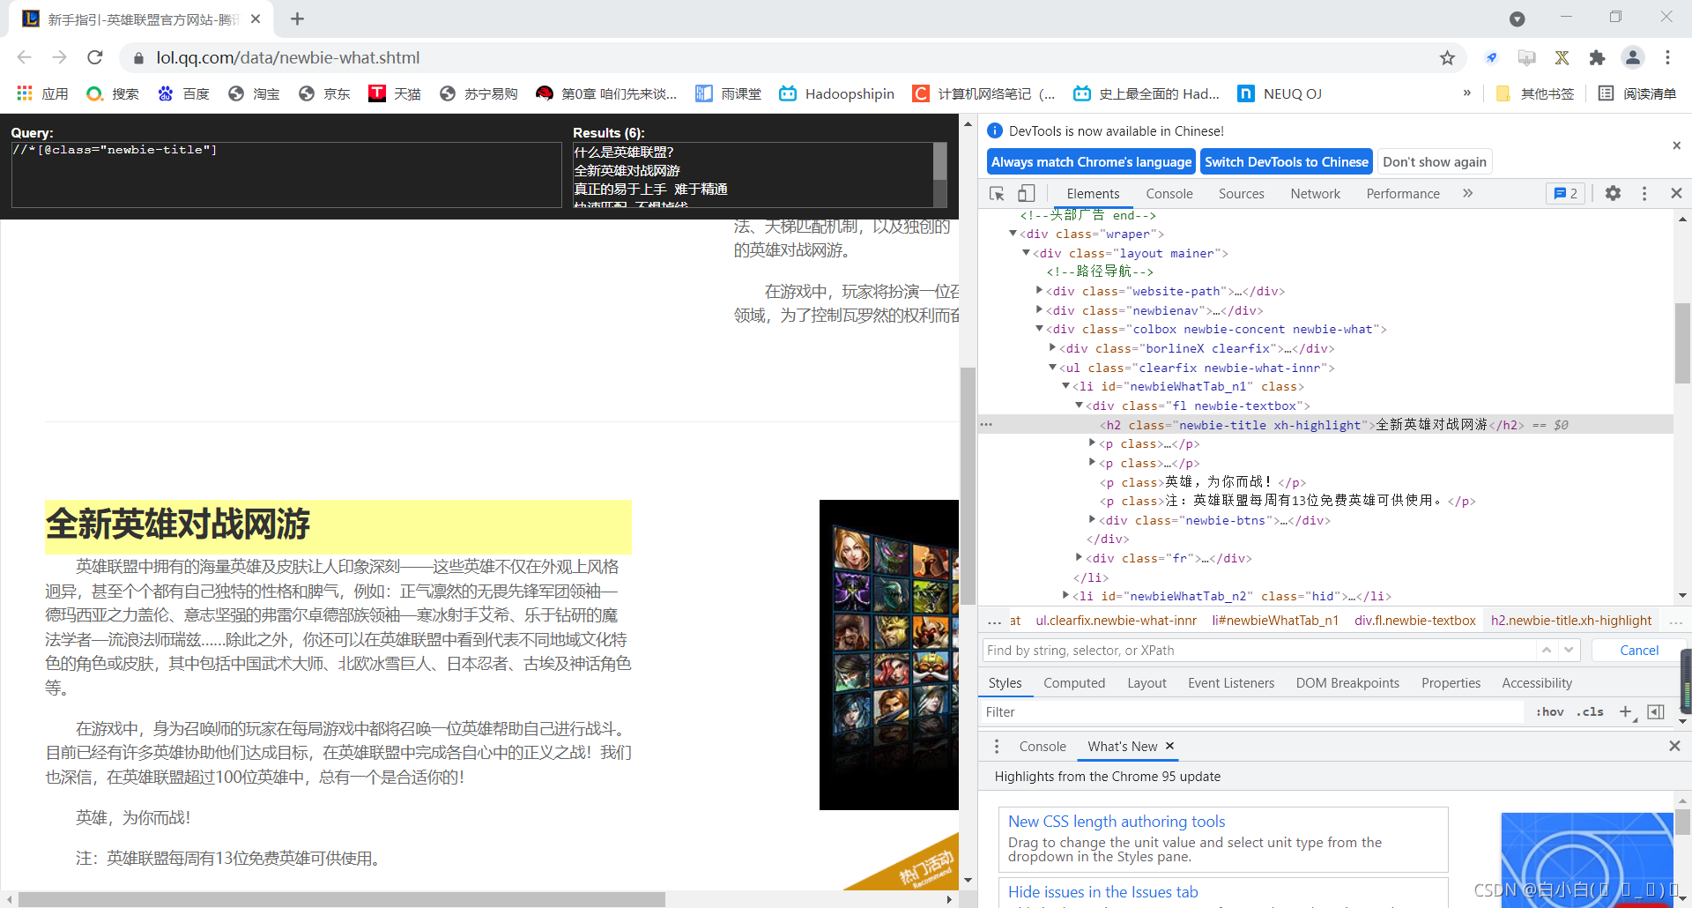Screen dimensions: 1692x908
Task: Collapse the div class wraper node
Action: [x=1013, y=234]
